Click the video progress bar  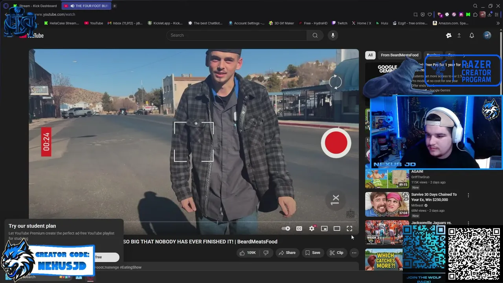click(194, 222)
